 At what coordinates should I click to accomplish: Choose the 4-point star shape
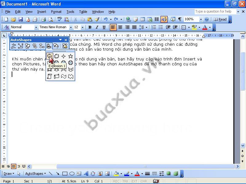click(64, 56)
